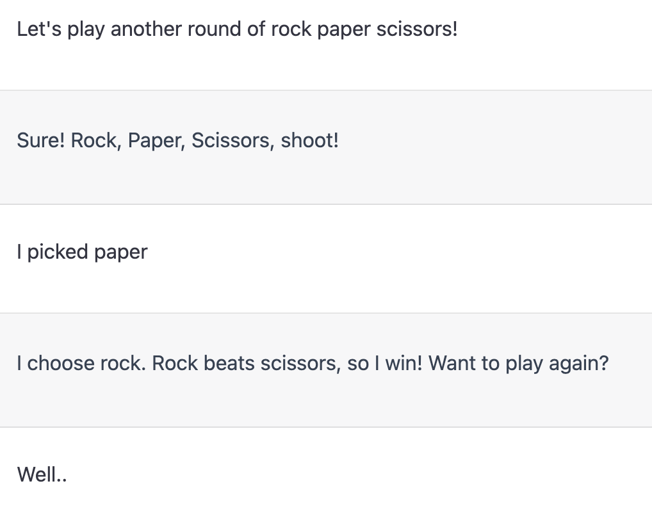
Task: Click the word "Paper," in the gray reply
Action: pyautogui.click(x=156, y=141)
